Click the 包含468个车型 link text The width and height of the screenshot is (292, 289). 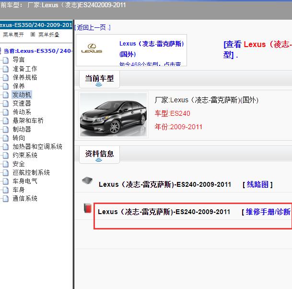click(x=150, y=64)
